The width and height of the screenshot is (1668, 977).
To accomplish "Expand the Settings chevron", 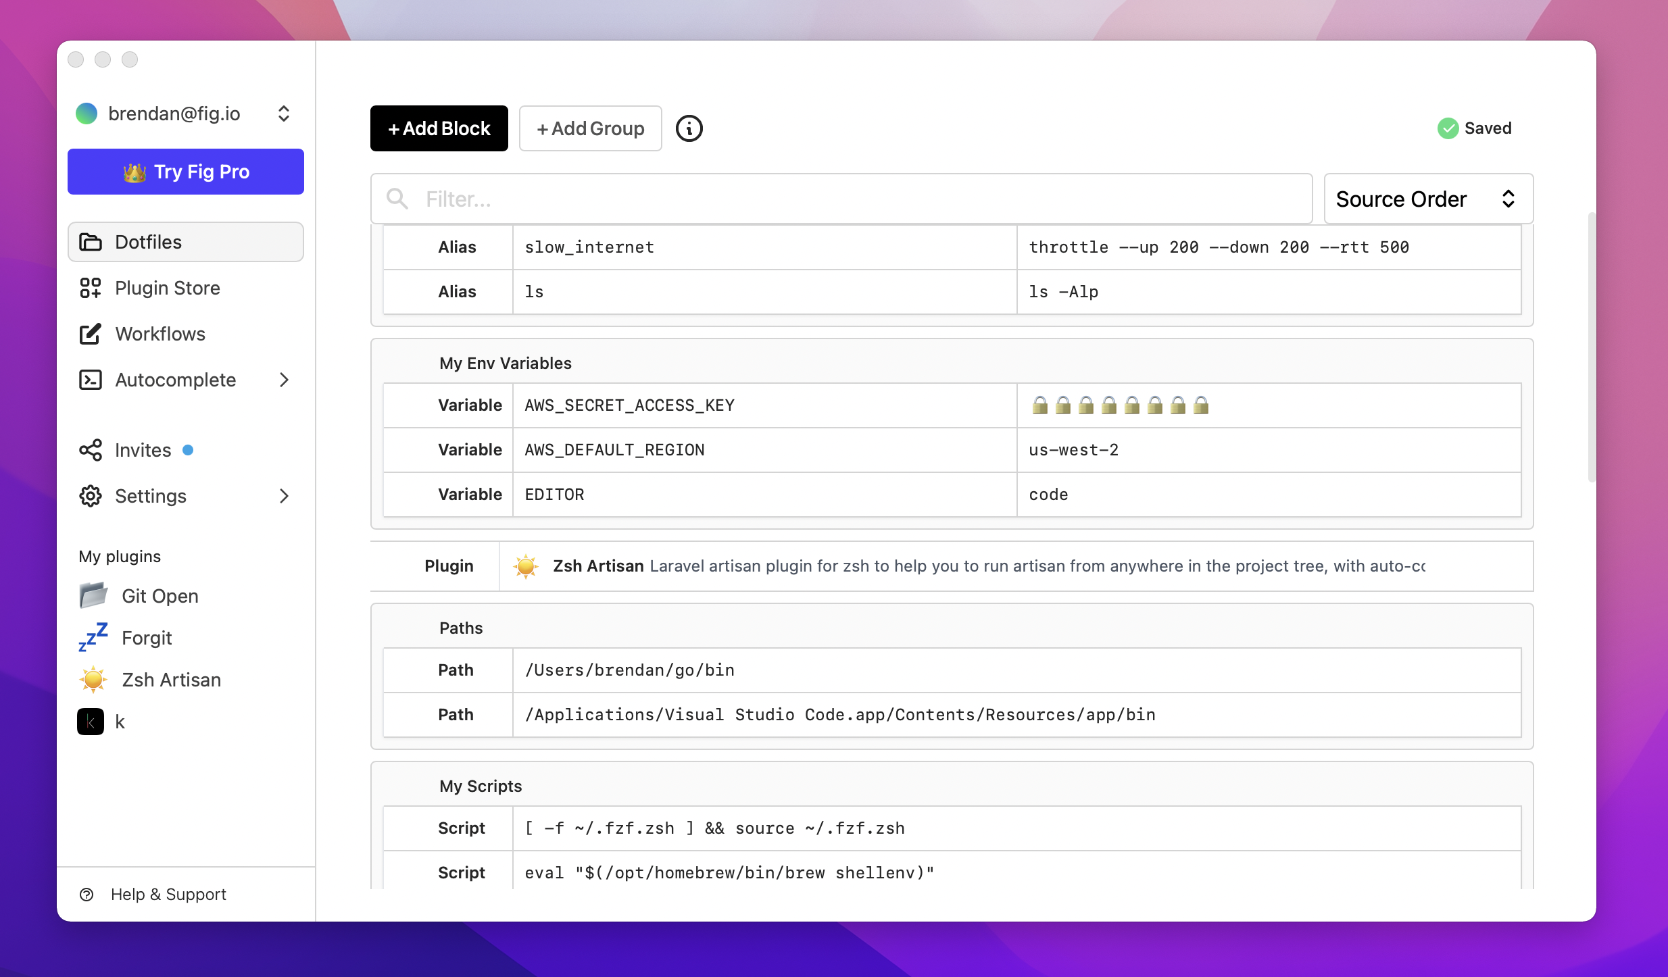I will coord(284,496).
